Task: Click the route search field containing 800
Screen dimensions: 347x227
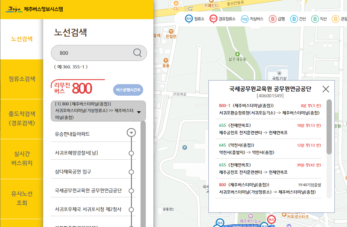Action: pyautogui.click(x=99, y=53)
